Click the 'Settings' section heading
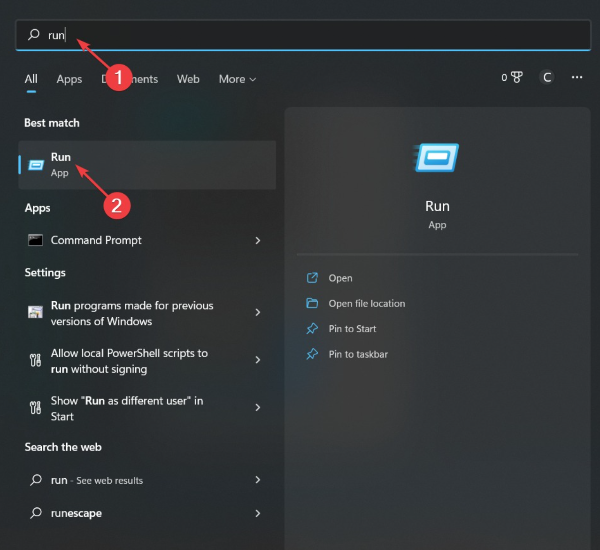This screenshot has width=600, height=550. [x=45, y=273]
